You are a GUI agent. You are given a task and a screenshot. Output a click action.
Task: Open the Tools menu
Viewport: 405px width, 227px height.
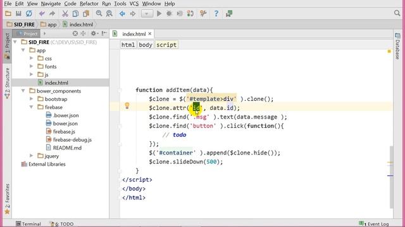(x=120, y=4)
